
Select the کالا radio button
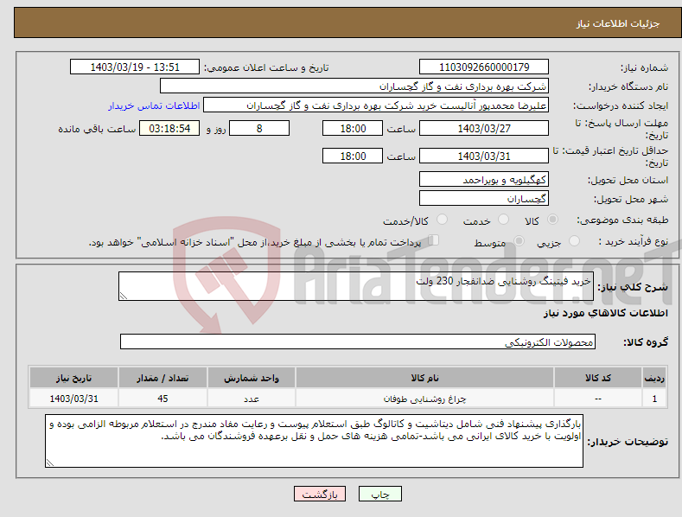(x=553, y=220)
